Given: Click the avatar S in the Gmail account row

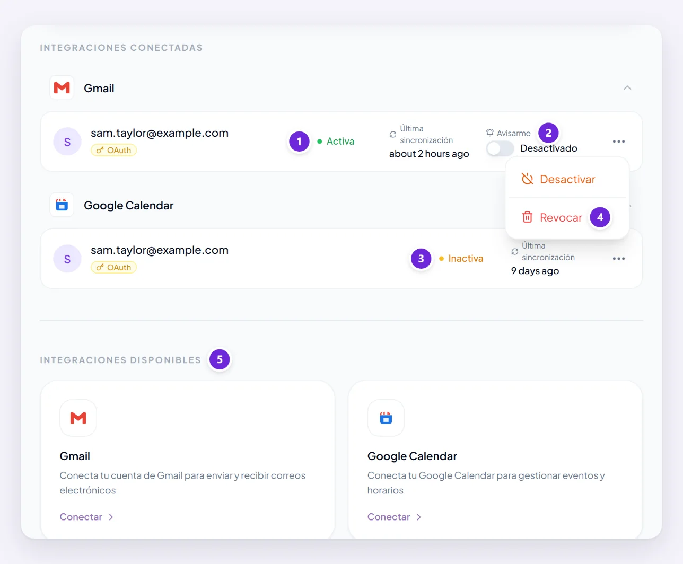Looking at the screenshot, I should [67, 142].
